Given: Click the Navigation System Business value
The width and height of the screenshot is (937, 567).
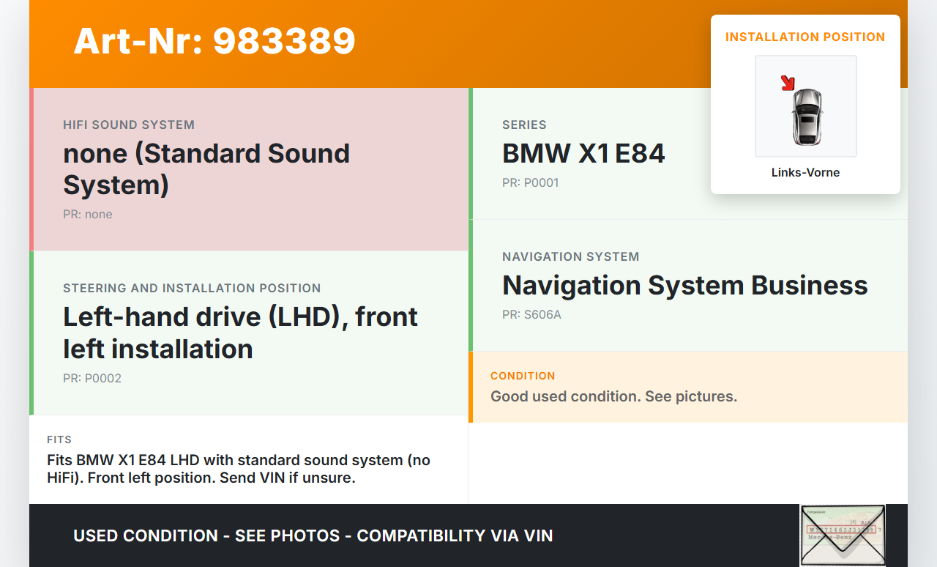Looking at the screenshot, I should (x=684, y=286).
